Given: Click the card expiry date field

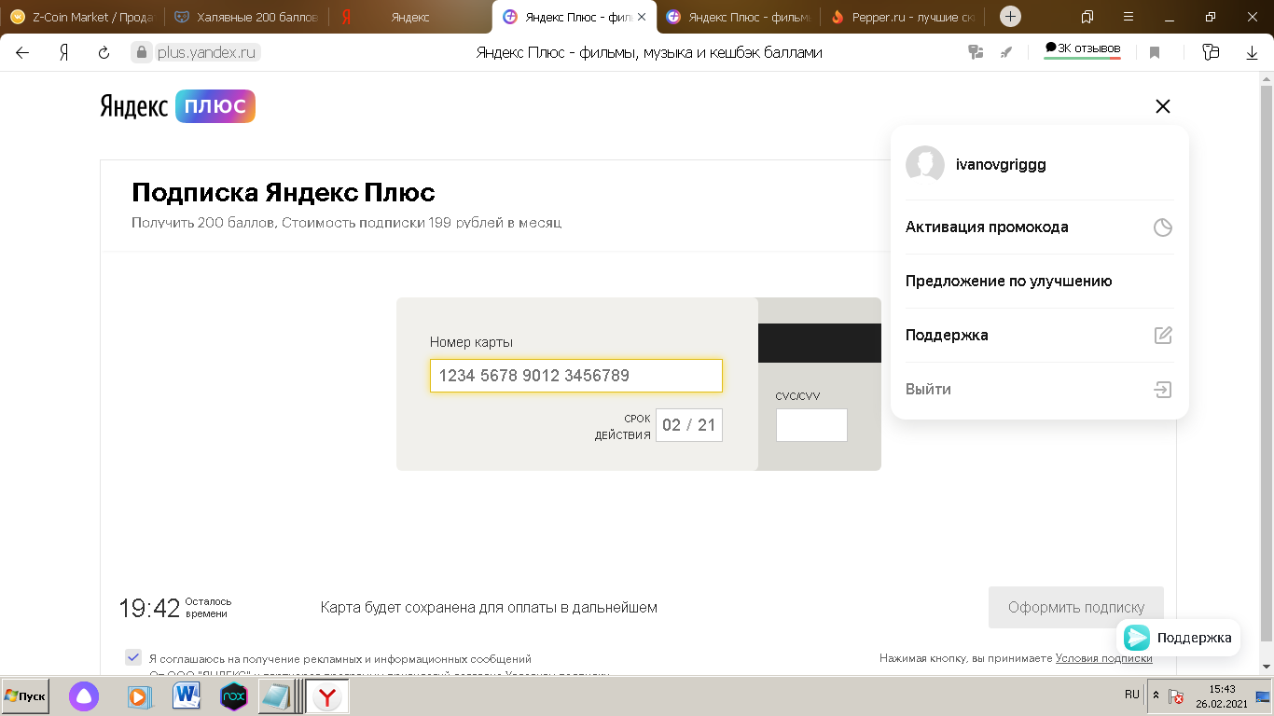Looking at the screenshot, I should (x=689, y=425).
